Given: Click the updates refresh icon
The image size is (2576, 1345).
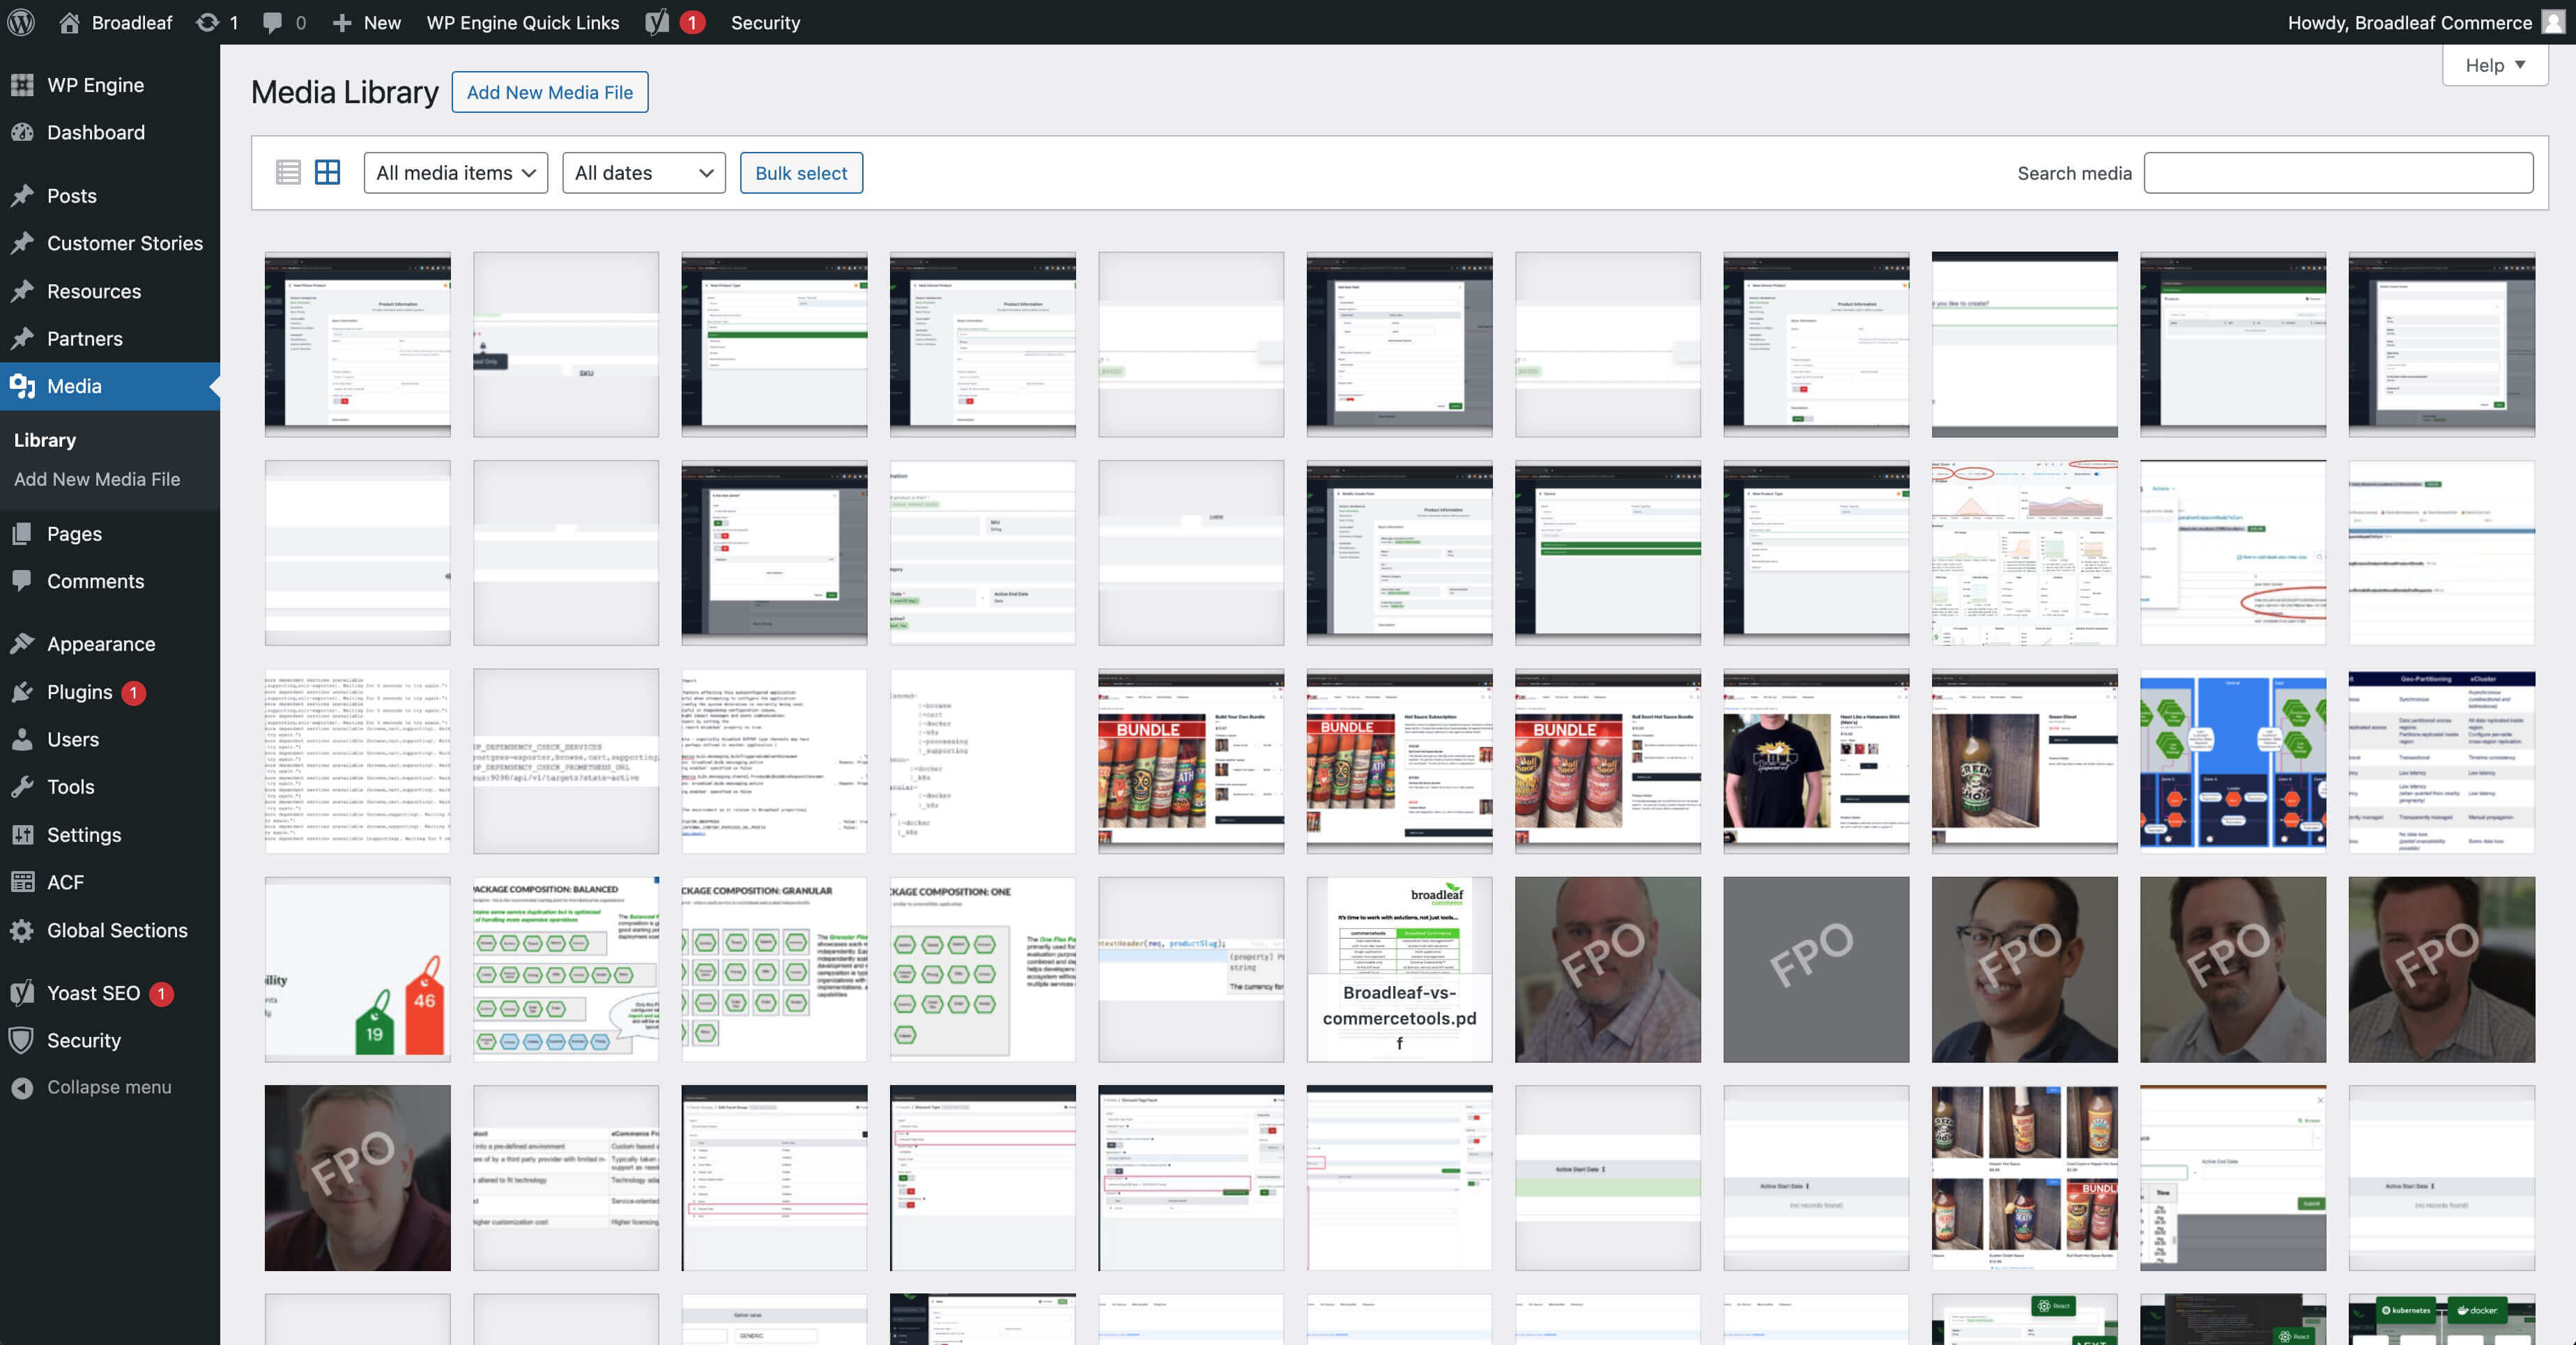Looking at the screenshot, I should tap(207, 22).
